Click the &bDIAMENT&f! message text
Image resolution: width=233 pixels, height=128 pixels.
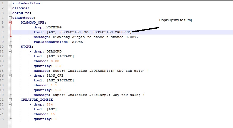[x=102, y=71]
